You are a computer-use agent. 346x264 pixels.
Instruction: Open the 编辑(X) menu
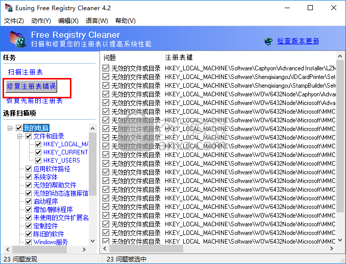(68, 21)
